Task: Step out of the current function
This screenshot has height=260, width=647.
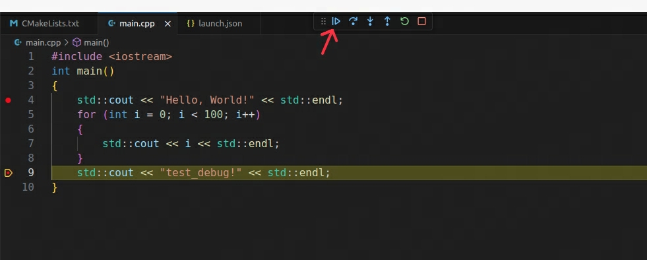Action: coord(387,21)
